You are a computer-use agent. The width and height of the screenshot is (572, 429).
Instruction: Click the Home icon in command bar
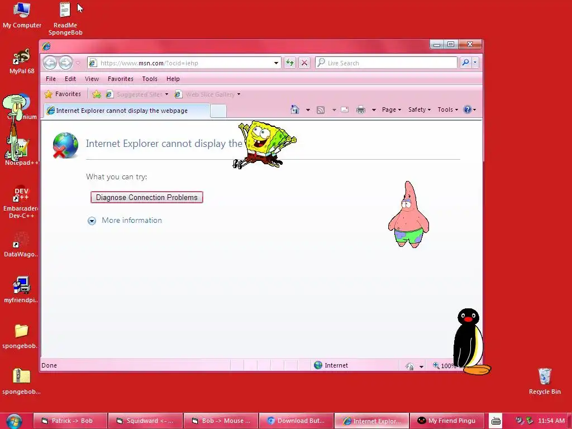coord(295,109)
